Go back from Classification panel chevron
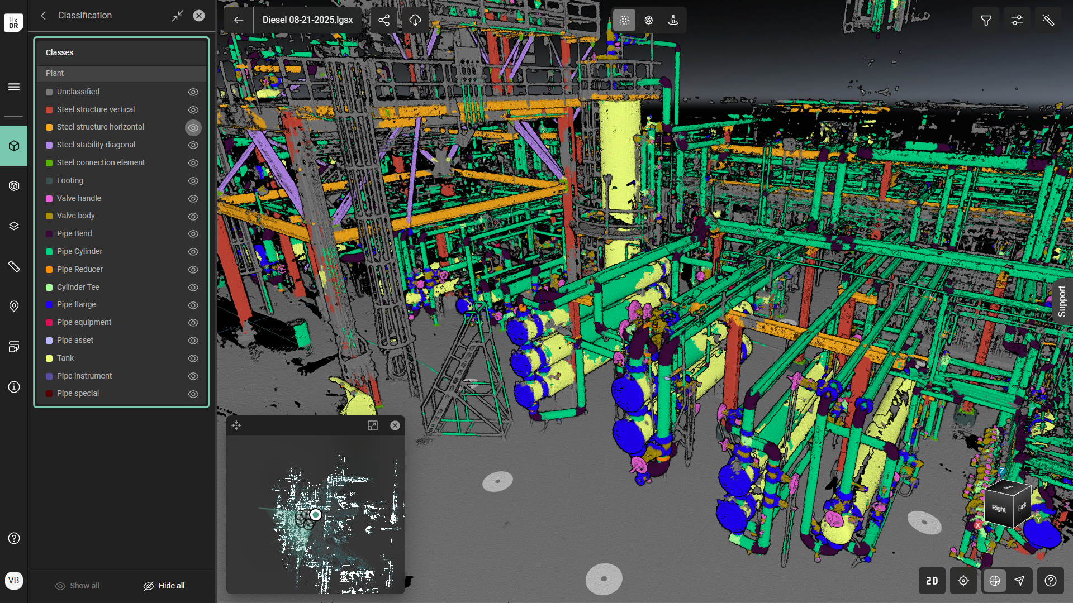Viewport: 1073px width, 603px height. click(44, 16)
